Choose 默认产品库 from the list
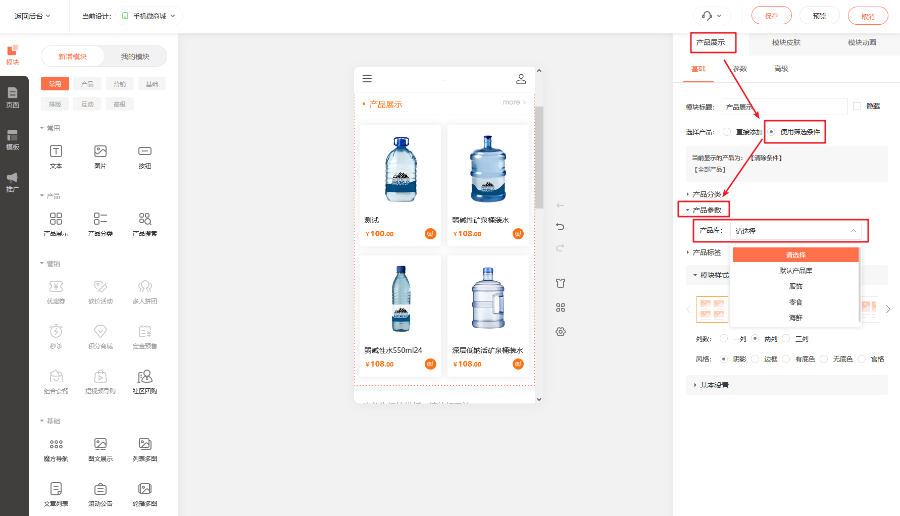 point(795,271)
